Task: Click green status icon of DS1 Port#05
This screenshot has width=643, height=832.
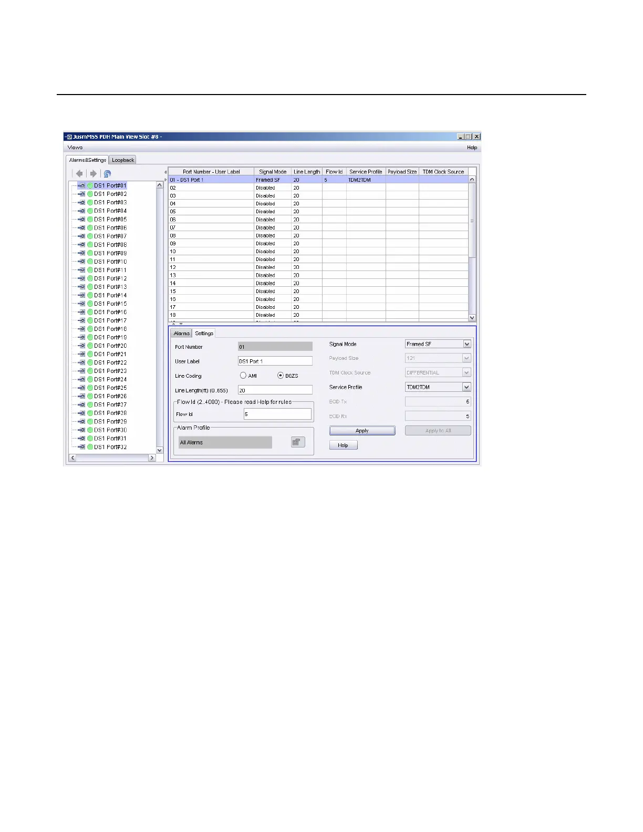Action: tap(90, 219)
